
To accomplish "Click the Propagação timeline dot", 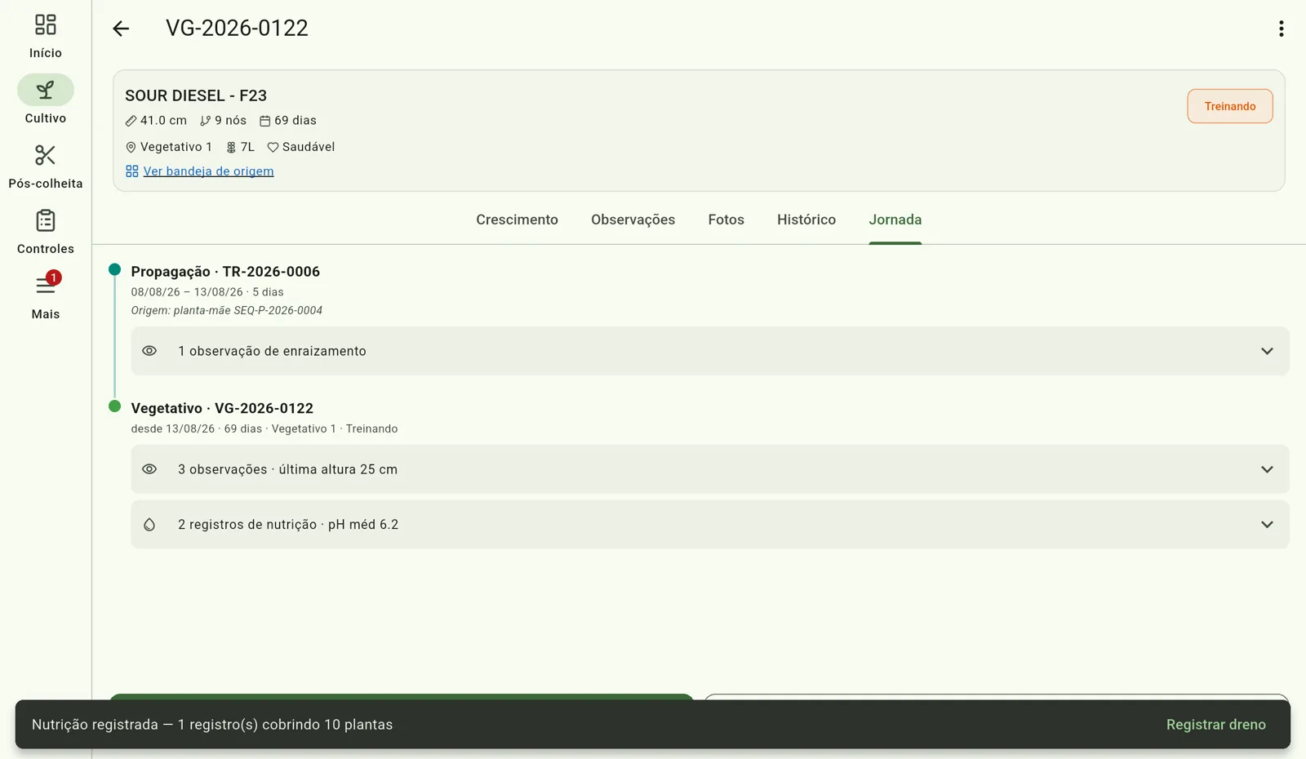I will (x=114, y=269).
